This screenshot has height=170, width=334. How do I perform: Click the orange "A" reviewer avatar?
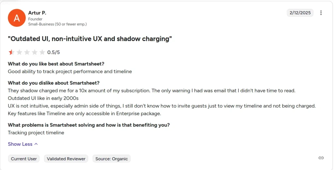(x=17, y=18)
